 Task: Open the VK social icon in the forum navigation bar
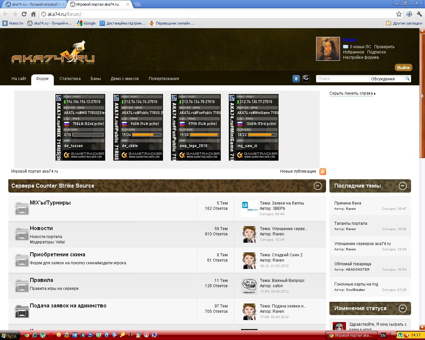[296, 79]
